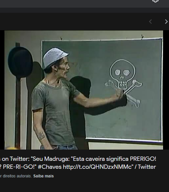Image resolution: width=169 pixels, height=192 pixels.
Task: Open the Seu Madruga tweet title link
Action: pos(78,163)
